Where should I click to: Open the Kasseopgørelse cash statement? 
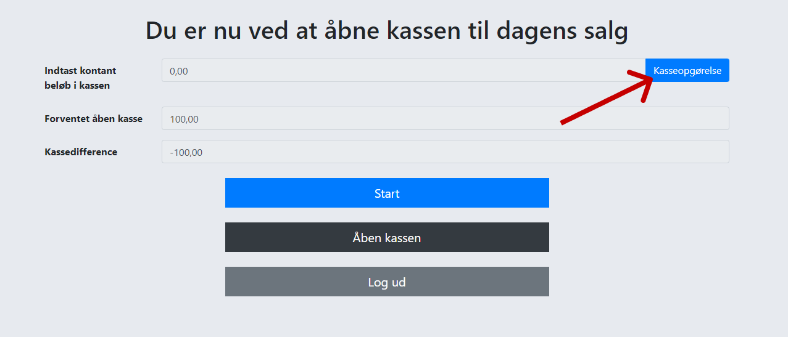687,70
